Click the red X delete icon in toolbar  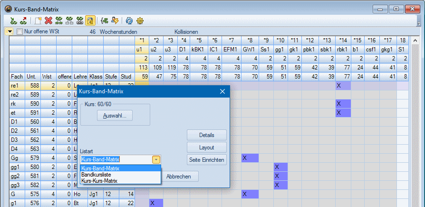pyautogui.click(x=48, y=20)
